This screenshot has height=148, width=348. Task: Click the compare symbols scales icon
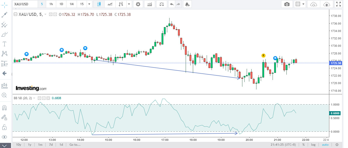click(x=162, y=4)
